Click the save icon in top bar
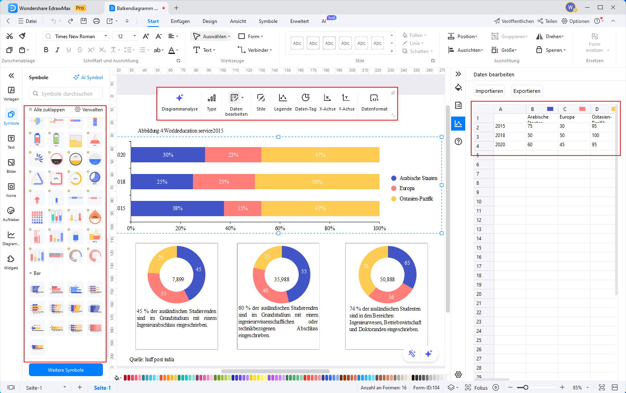This screenshot has height=393, width=626. 84,21
